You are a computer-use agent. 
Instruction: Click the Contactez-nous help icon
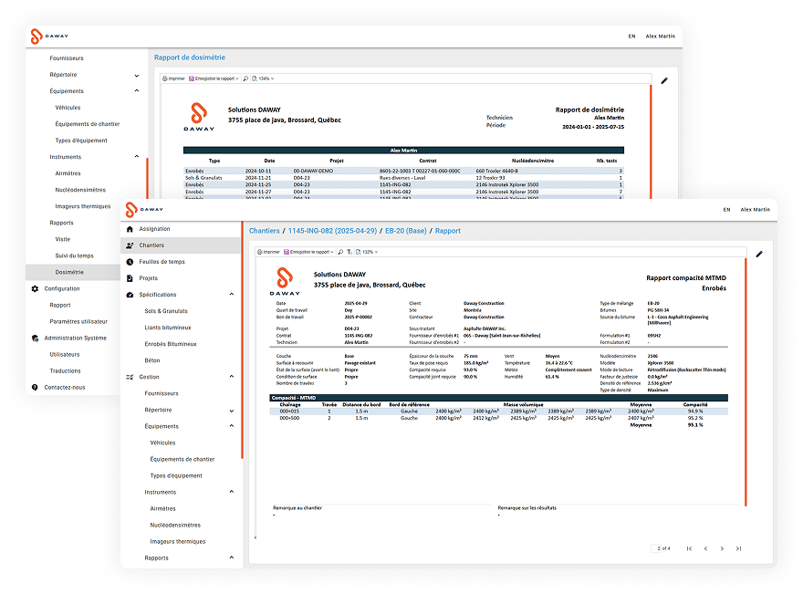(x=35, y=387)
